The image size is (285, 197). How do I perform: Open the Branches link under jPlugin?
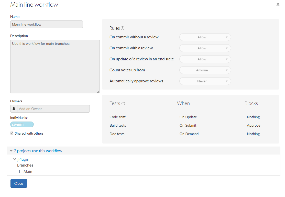25,165
